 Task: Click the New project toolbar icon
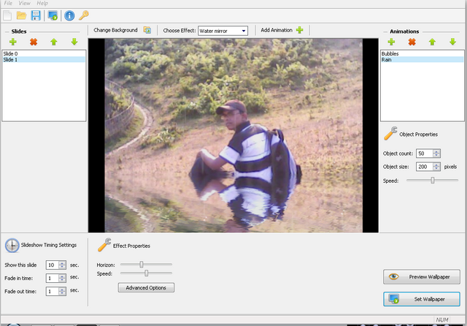(7, 15)
